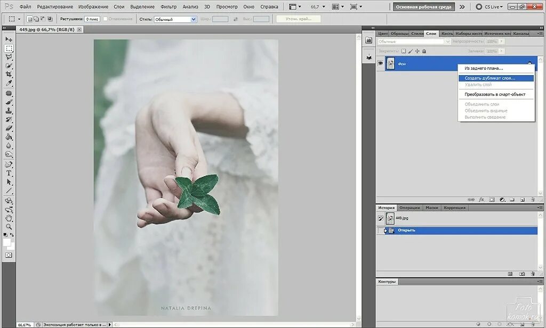
Task: Toggle lock image pixels brush icon
Action: pos(410,51)
